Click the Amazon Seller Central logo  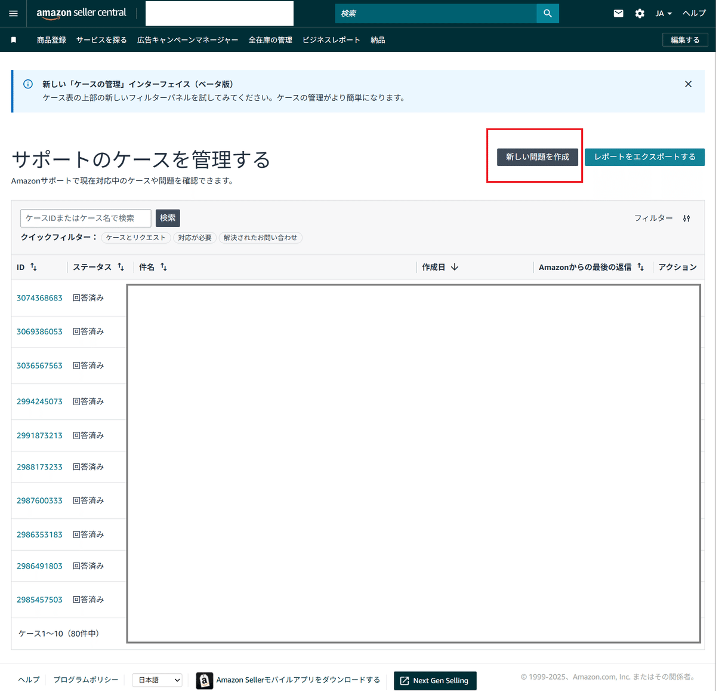tap(81, 13)
